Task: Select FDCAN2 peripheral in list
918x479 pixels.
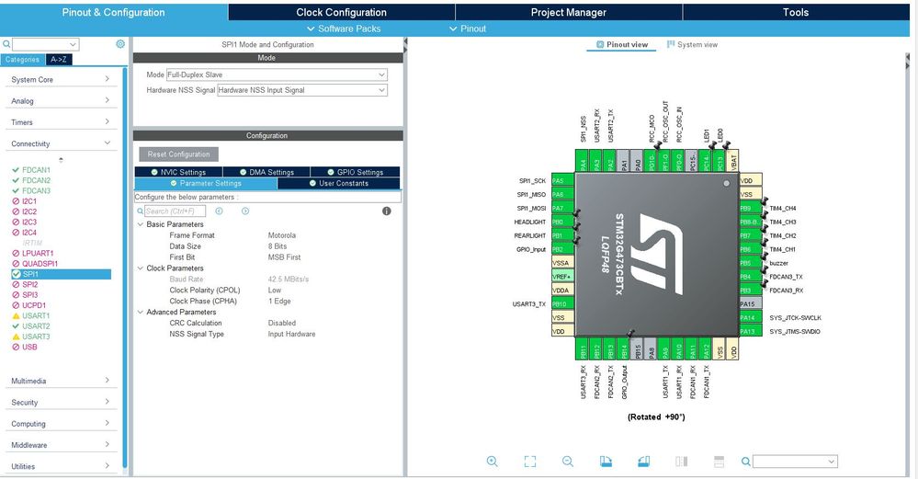Action: 37,180
